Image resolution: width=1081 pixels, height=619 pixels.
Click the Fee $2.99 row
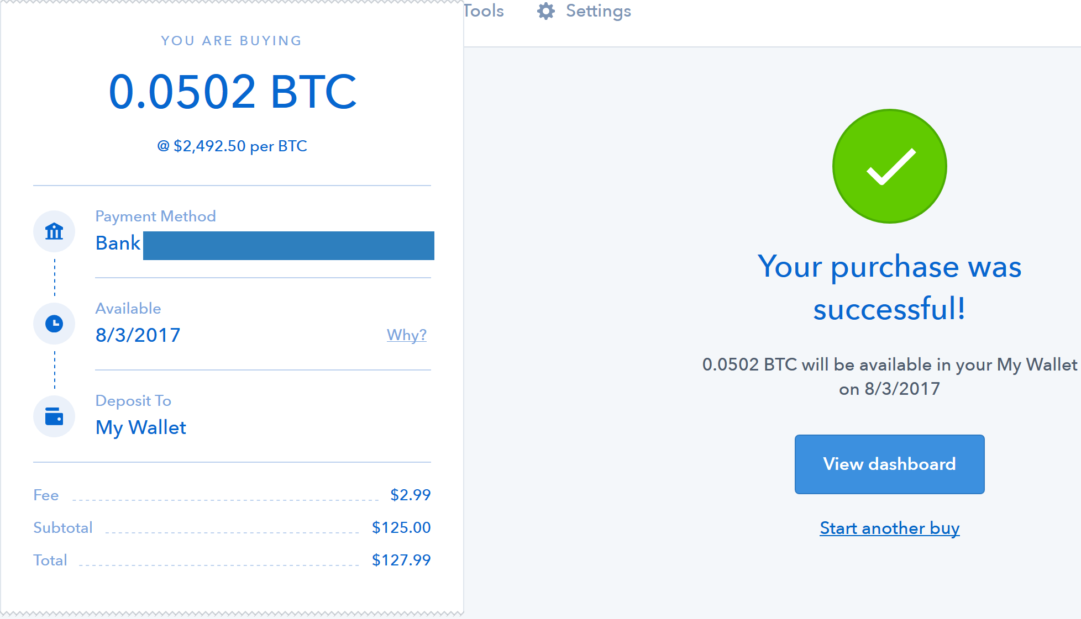click(x=232, y=495)
